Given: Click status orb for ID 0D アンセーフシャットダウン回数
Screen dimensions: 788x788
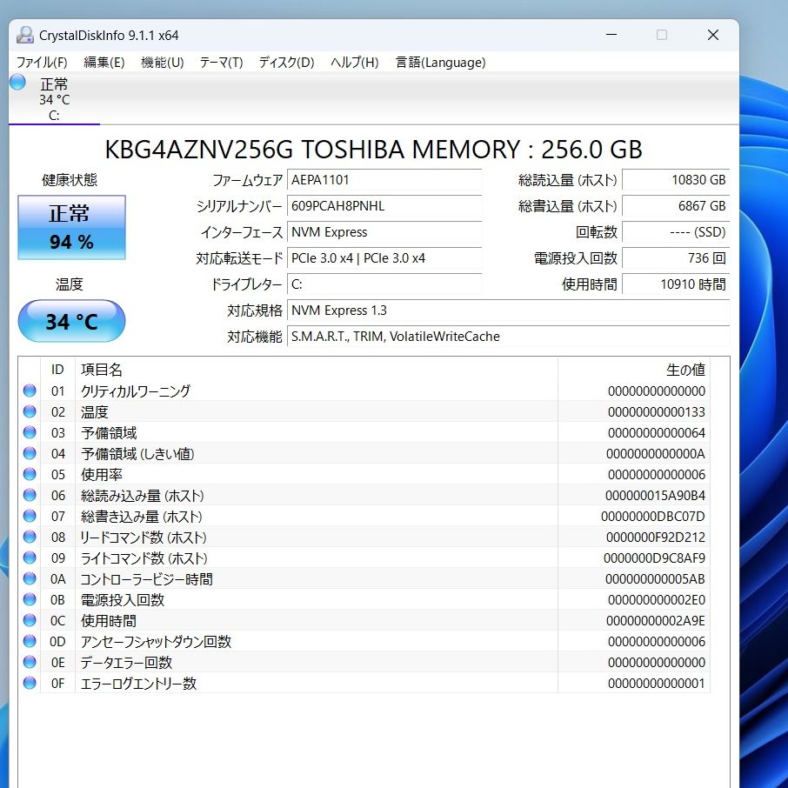Looking at the screenshot, I should pyautogui.click(x=30, y=641).
